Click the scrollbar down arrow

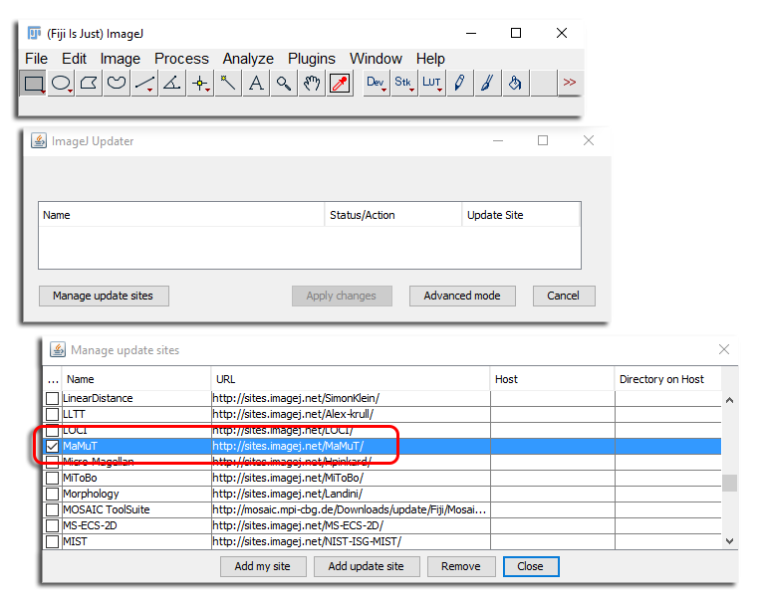tap(729, 541)
